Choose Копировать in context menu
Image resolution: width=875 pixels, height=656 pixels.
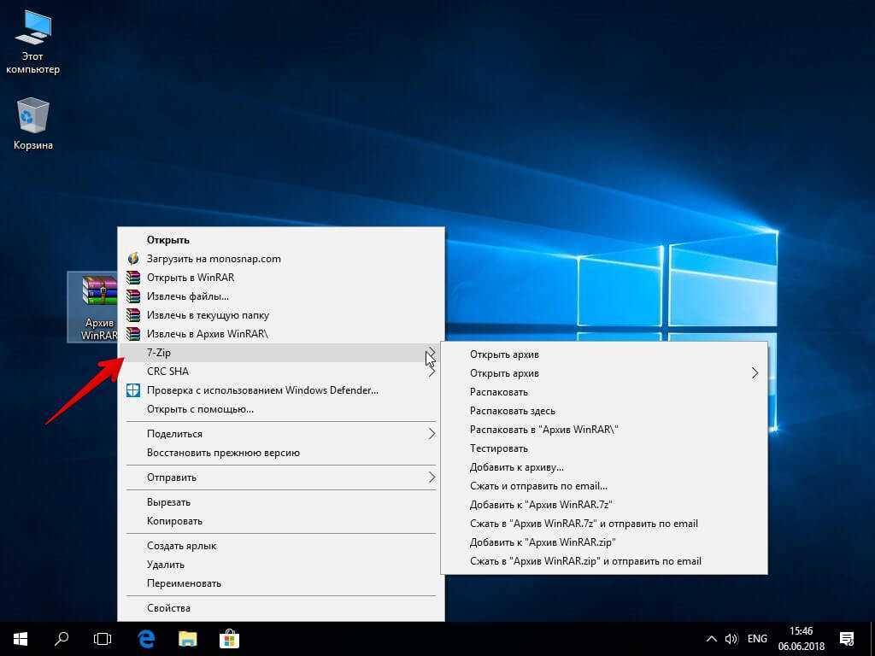pyautogui.click(x=280, y=521)
